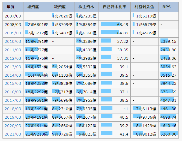182x141 pixels.
Task: Open the 2010/03 fiscal year link
Action: pyautogui.click(x=13, y=41)
